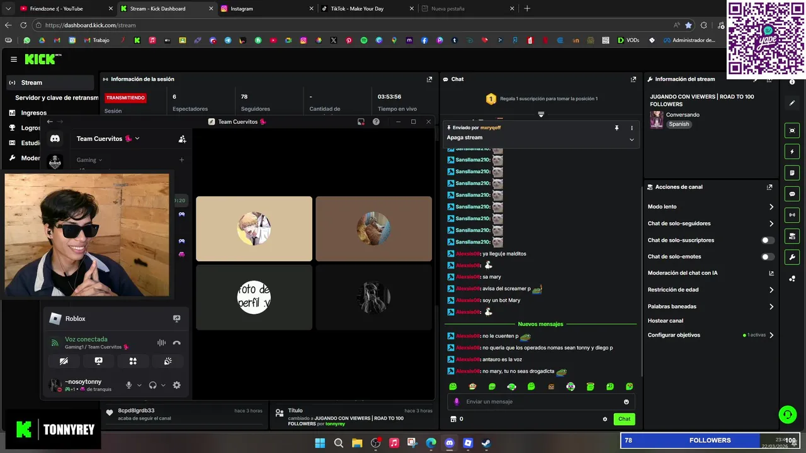Open VODs bookmark
The width and height of the screenshot is (806, 453).
pyautogui.click(x=628, y=40)
